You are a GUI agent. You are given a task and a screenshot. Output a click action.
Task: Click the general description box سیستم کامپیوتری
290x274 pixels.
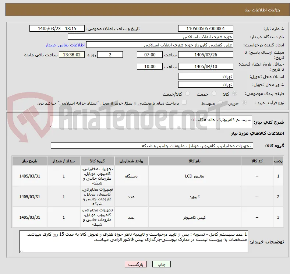151,122
